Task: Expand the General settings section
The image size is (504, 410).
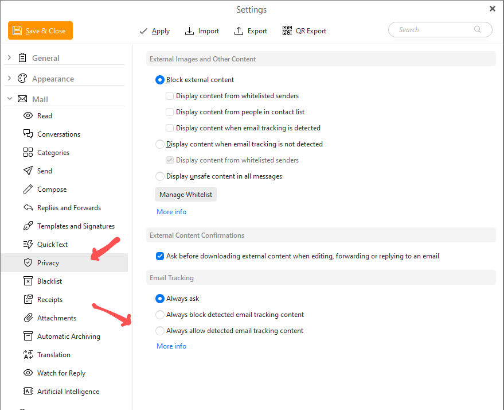Action: tap(9, 58)
